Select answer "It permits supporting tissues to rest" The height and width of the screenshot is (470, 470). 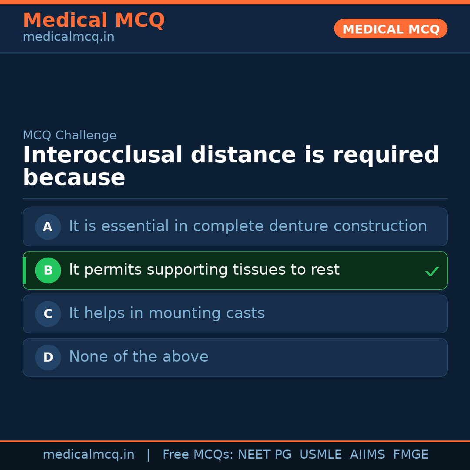tap(204, 270)
